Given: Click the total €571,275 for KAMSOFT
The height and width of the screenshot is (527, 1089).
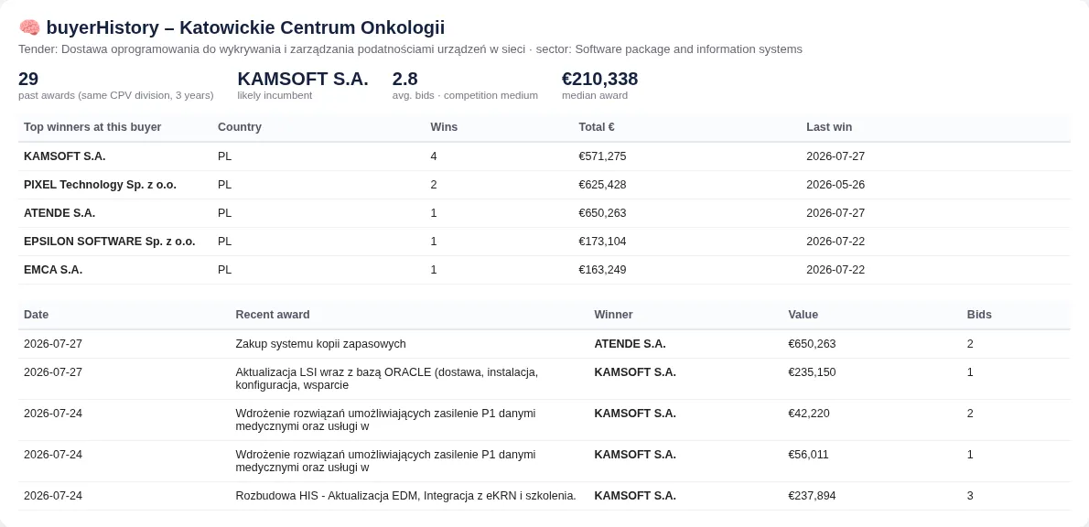Looking at the screenshot, I should 602,156.
